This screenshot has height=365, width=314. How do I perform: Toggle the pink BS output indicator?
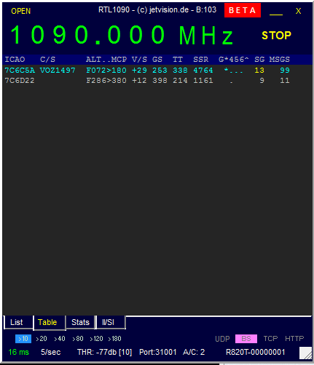coord(246,339)
